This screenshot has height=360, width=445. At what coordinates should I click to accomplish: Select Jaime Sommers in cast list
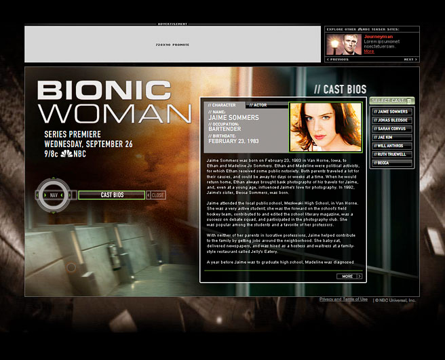(x=391, y=112)
